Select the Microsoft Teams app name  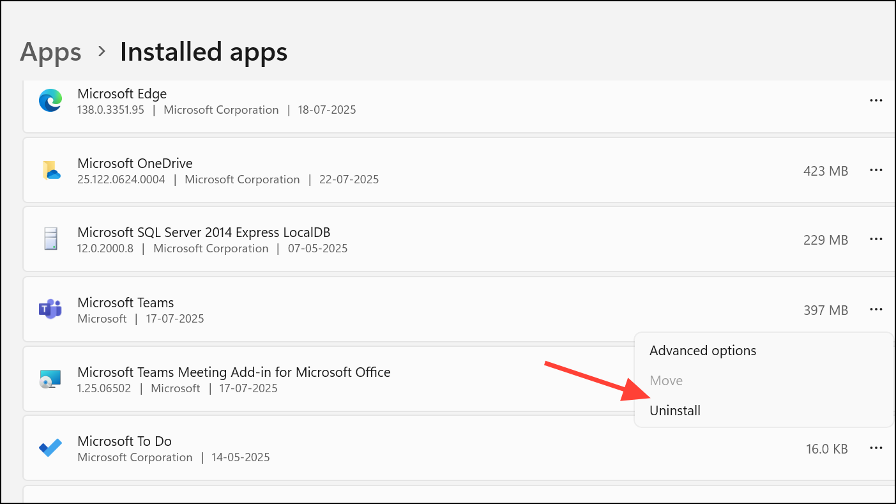click(126, 302)
